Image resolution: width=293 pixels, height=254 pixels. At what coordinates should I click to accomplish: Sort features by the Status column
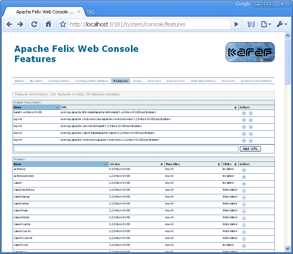pyautogui.click(x=230, y=164)
